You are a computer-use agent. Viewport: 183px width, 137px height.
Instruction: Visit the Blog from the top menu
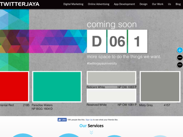tap(178, 4)
